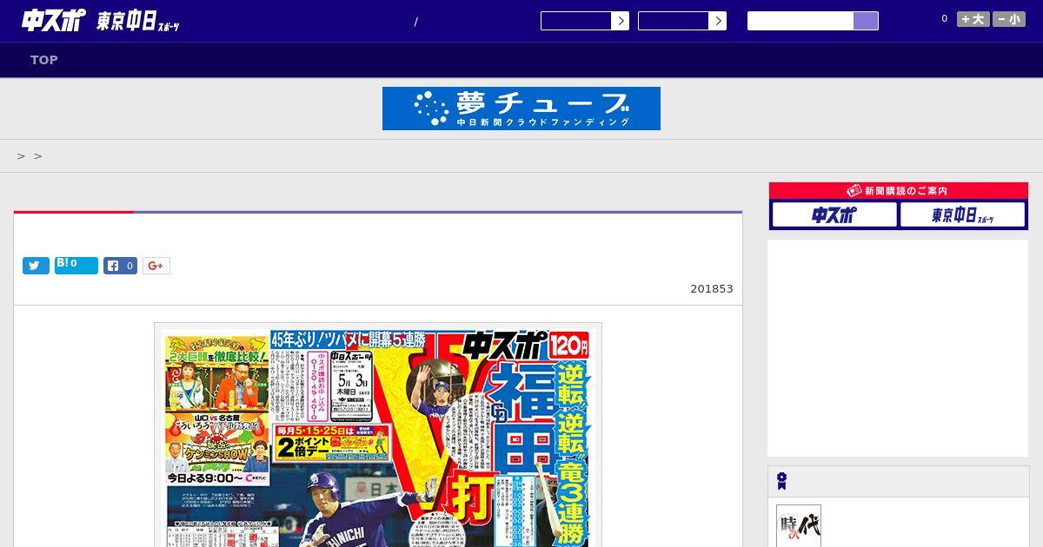This screenshot has height=547, width=1043.
Task: Click the ribbon award icon in sidebar
Action: pos(782,481)
